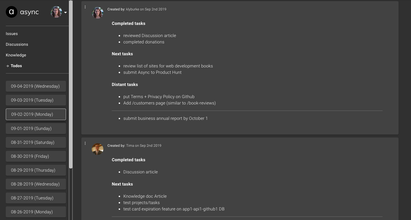Click the async logo icon

click(12, 12)
